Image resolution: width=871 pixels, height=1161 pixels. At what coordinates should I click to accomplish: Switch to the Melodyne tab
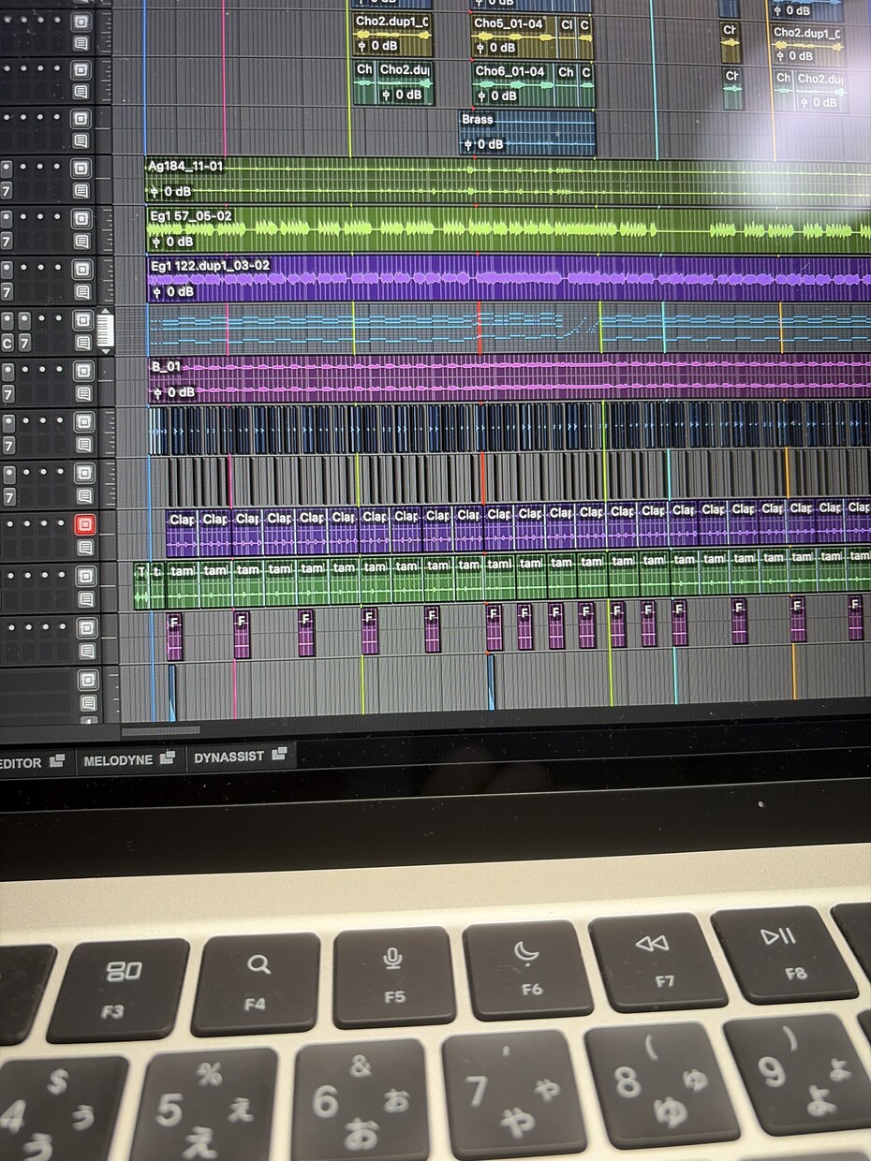(x=118, y=760)
